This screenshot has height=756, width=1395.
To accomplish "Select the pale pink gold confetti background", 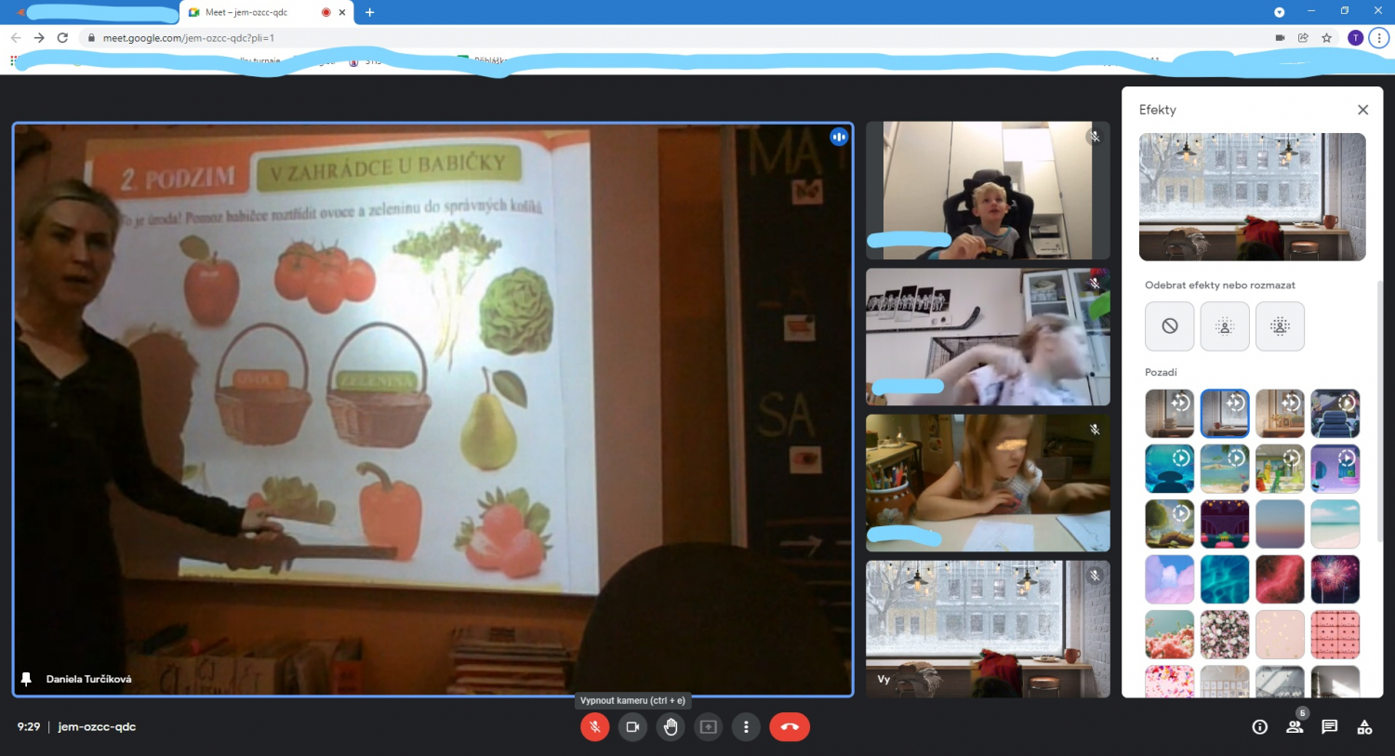I will pos(1280,635).
